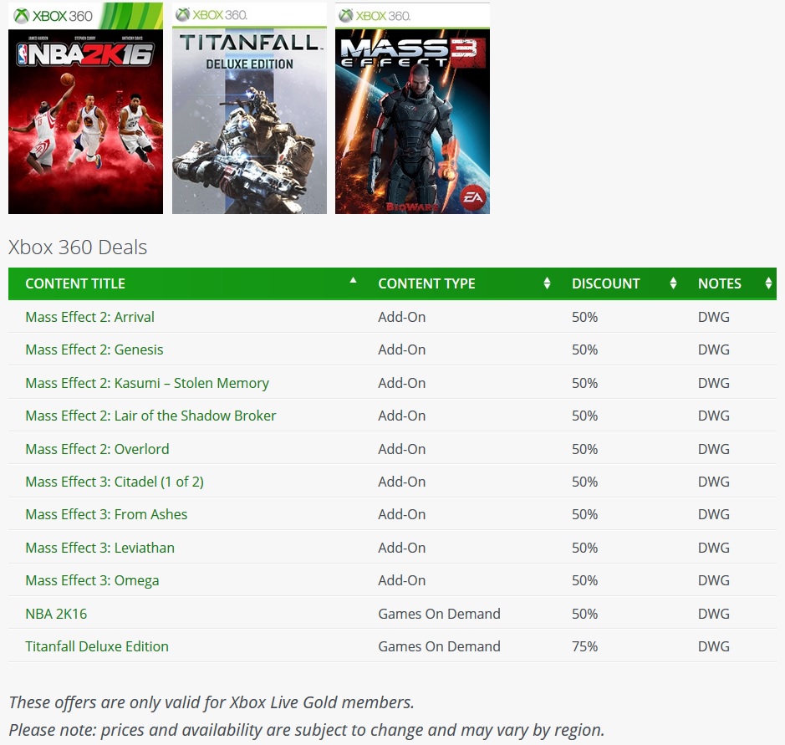
Task: Open Mass Effect 2: Genesis link
Action: click(x=94, y=350)
